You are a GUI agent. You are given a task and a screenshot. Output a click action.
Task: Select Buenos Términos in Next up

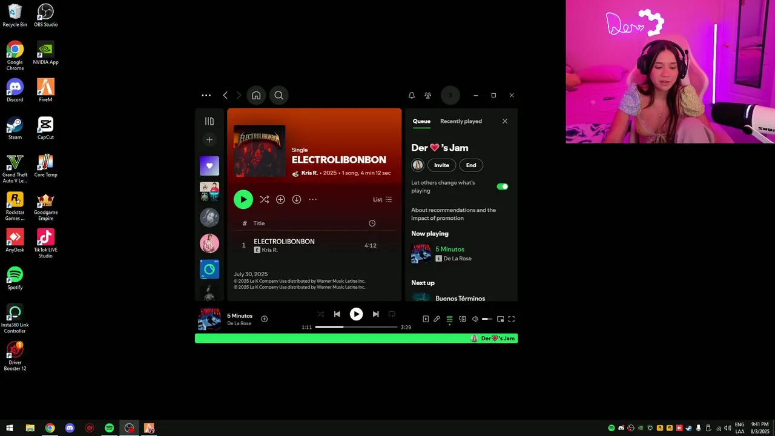[x=460, y=299]
